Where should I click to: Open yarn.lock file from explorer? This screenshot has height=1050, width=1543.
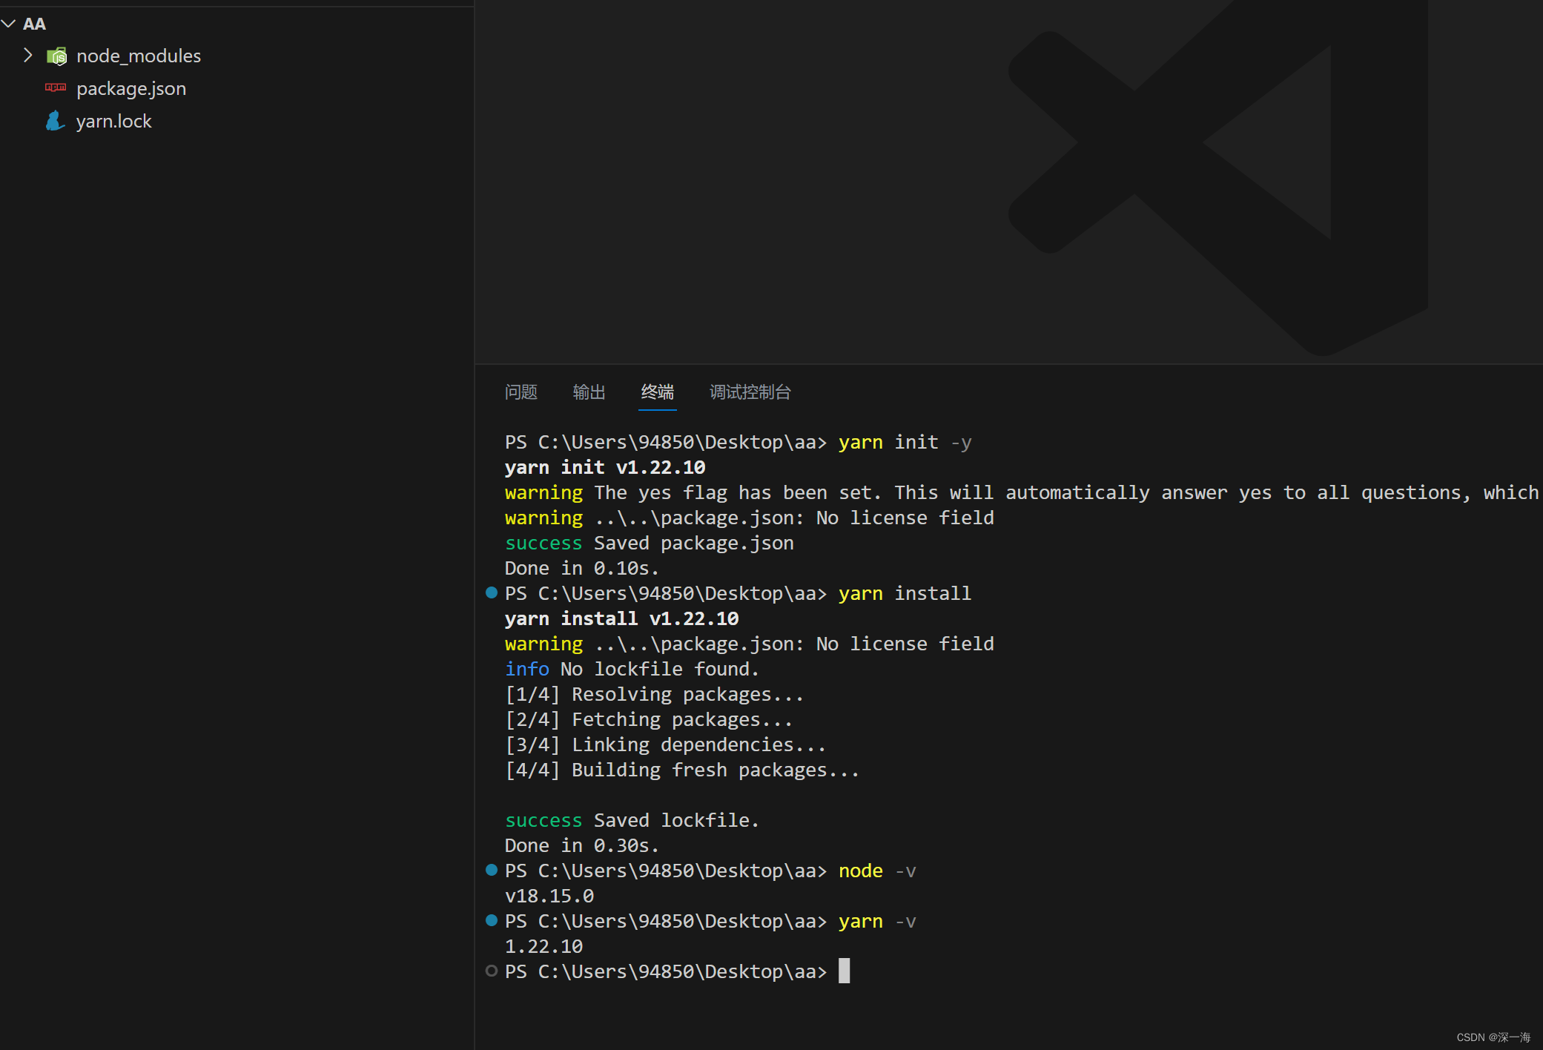click(x=113, y=122)
